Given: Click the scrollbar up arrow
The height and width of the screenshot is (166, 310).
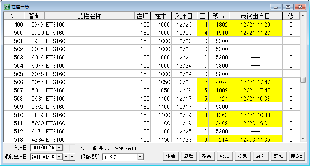Looking at the screenshot, I should [x=303, y=16].
